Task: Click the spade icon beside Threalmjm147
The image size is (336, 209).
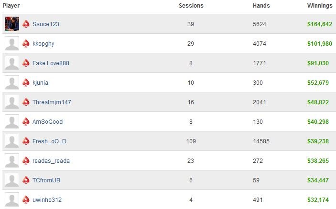Action: pyautogui.click(x=26, y=102)
